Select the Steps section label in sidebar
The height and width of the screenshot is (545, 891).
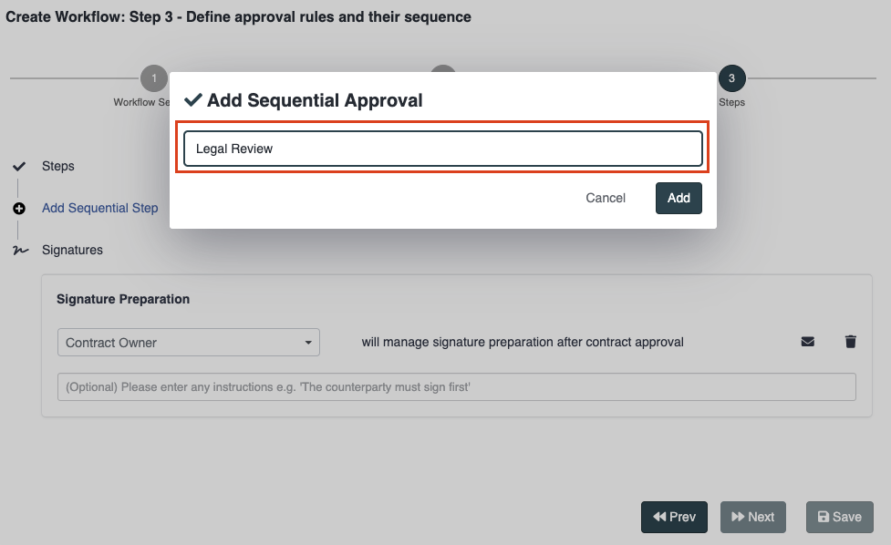(x=58, y=166)
